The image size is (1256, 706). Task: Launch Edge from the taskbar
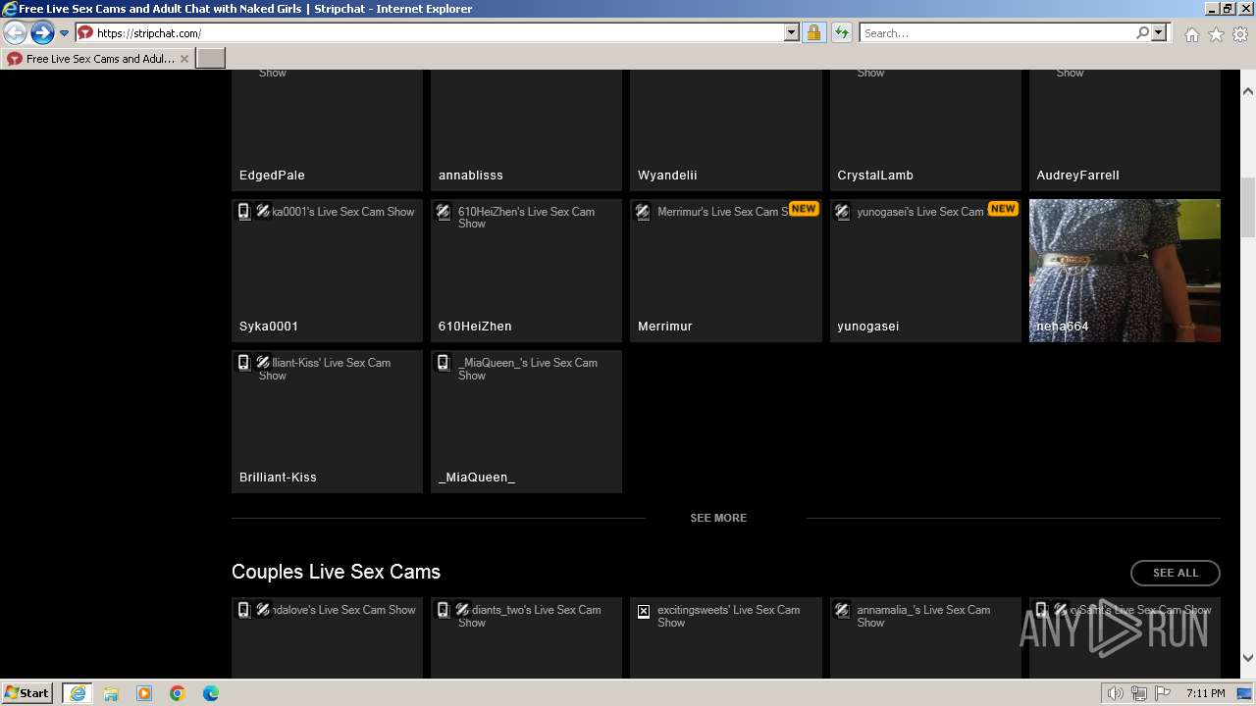(x=211, y=693)
